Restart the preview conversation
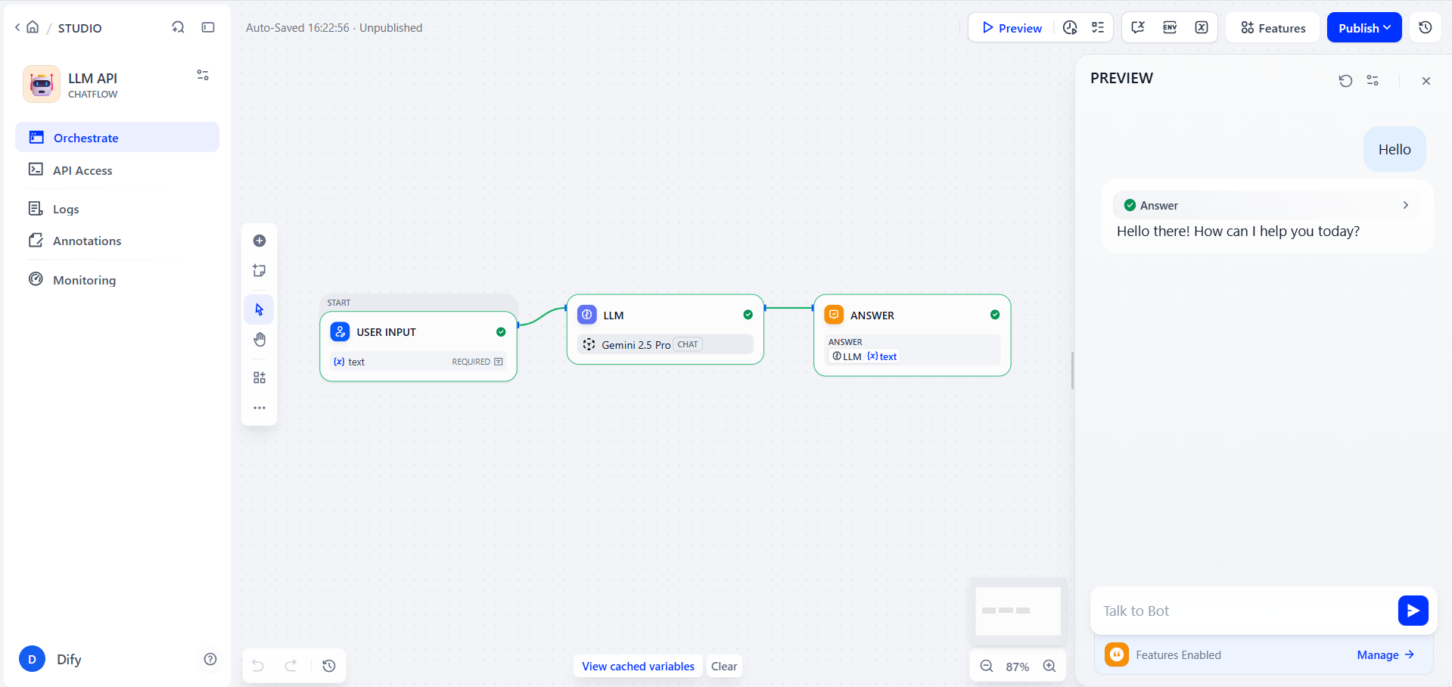The width and height of the screenshot is (1452, 687). point(1345,81)
